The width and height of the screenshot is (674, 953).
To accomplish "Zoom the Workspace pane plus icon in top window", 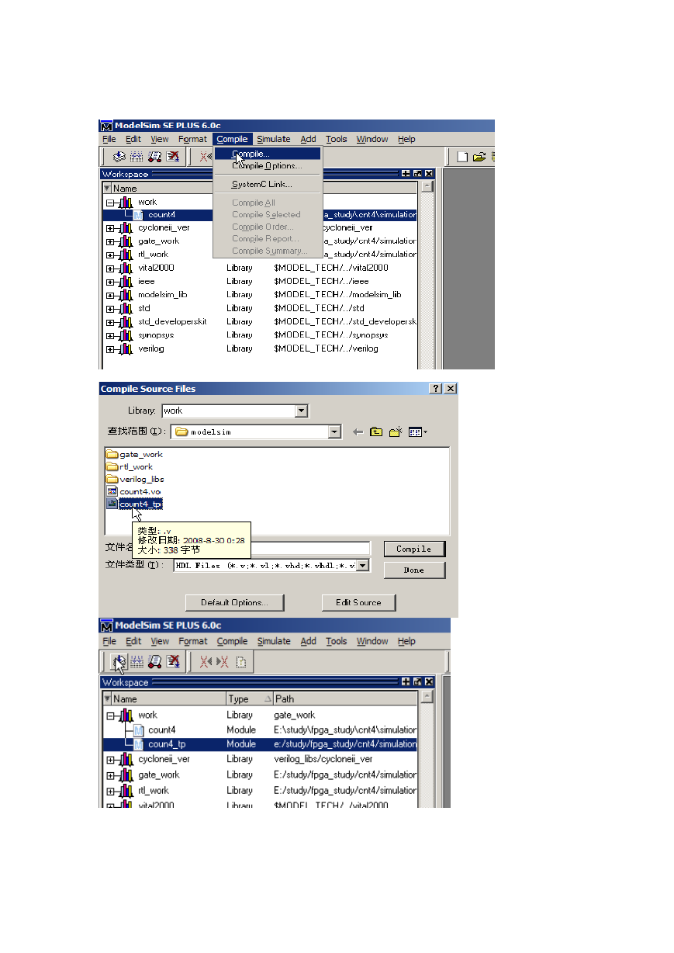I will click(x=406, y=175).
